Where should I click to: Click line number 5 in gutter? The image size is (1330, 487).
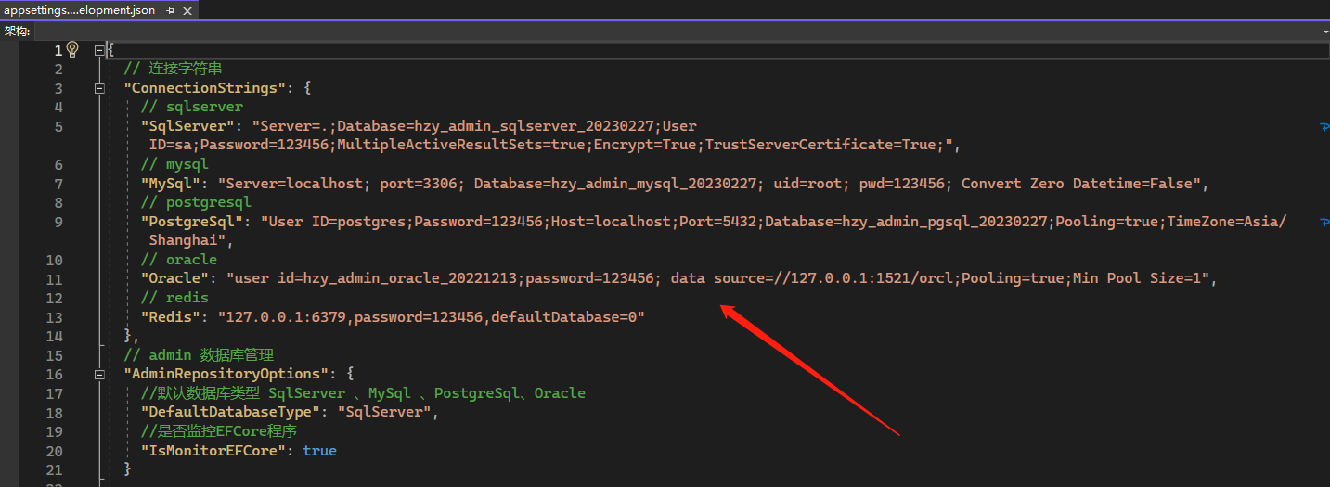pos(58,126)
